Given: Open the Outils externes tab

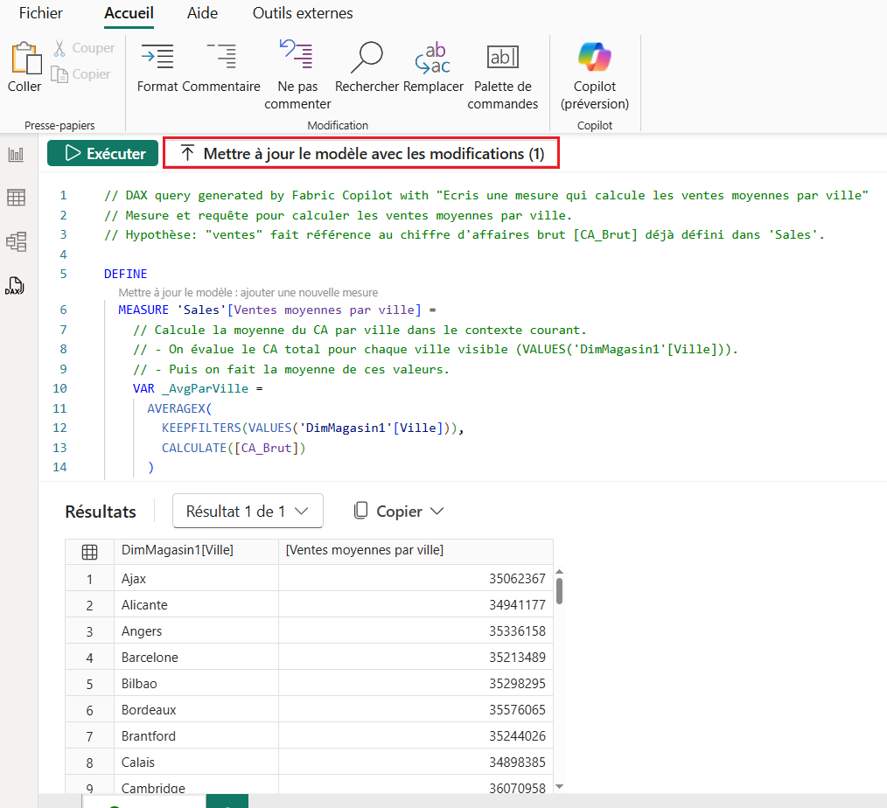Looking at the screenshot, I should (x=303, y=13).
